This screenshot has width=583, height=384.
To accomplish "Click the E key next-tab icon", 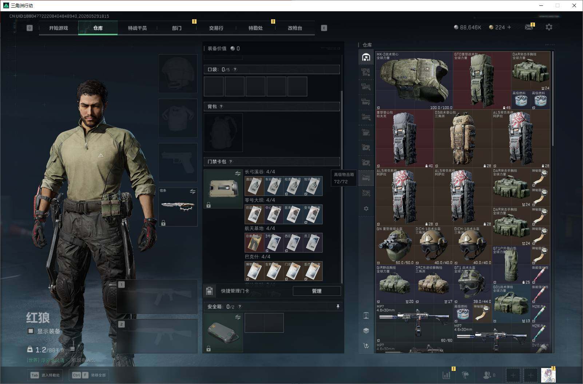I will click(324, 28).
